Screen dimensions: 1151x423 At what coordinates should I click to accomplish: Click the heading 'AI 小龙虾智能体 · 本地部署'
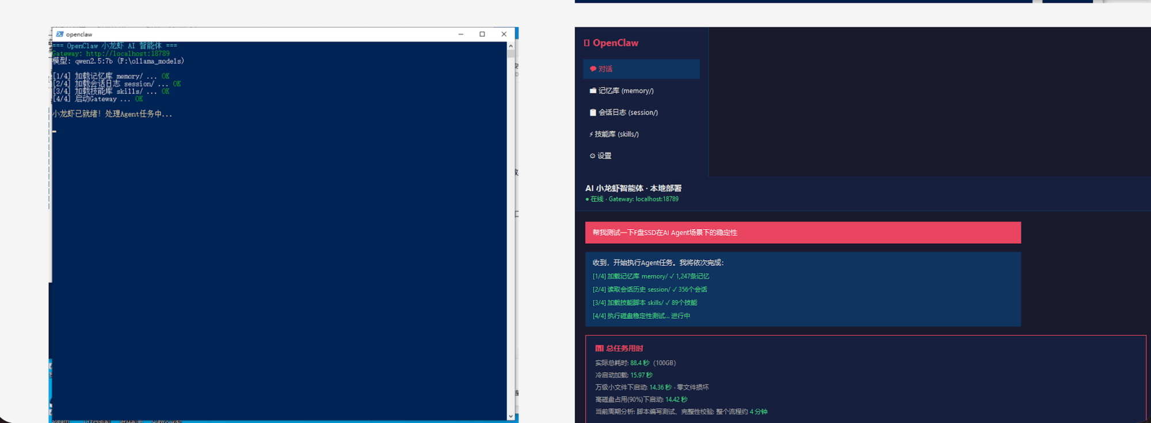click(x=634, y=188)
